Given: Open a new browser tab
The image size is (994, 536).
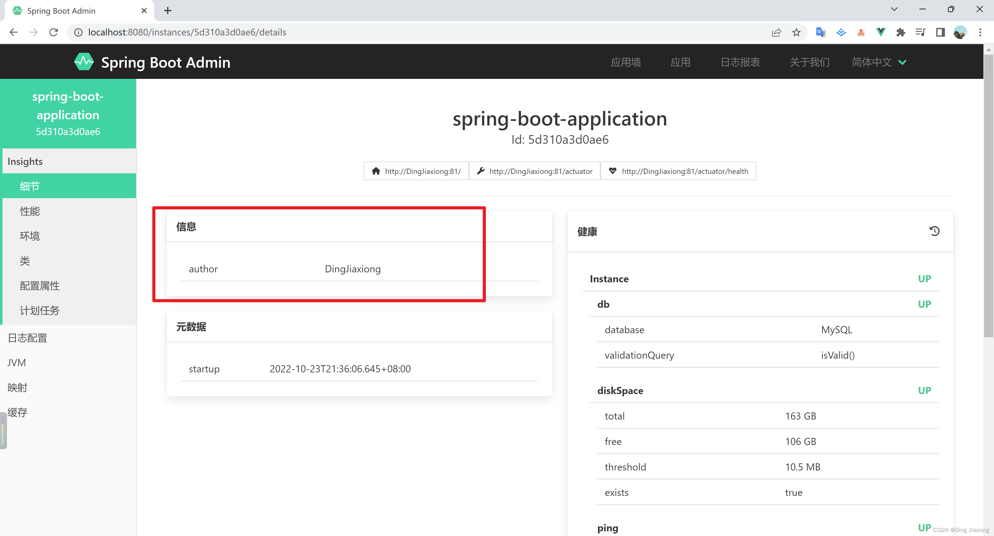Looking at the screenshot, I should [167, 11].
